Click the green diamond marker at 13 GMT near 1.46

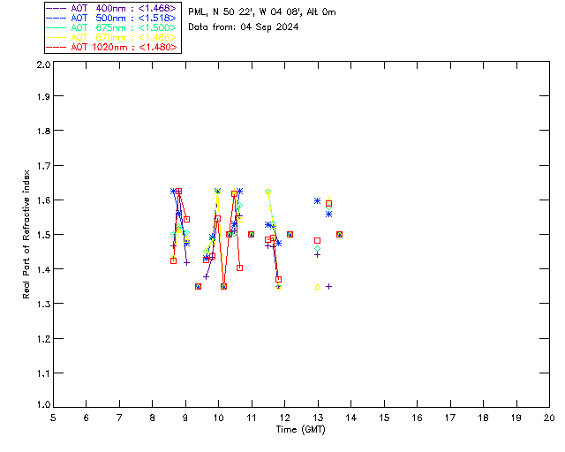tap(317, 249)
